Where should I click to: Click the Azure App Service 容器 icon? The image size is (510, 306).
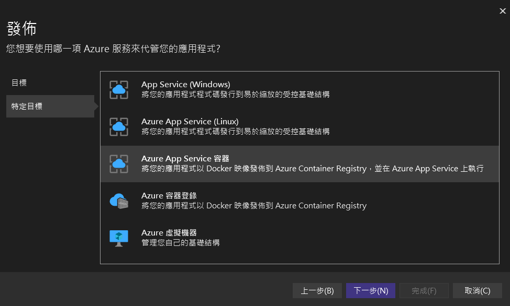pyautogui.click(x=119, y=164)
